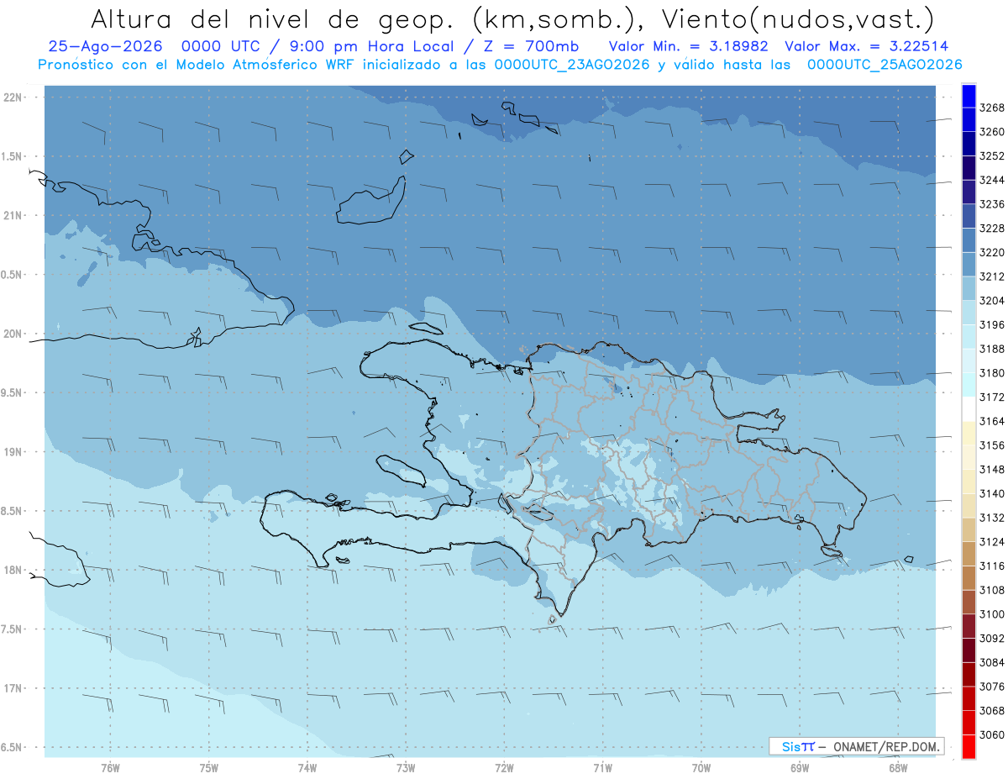Click the legend value 3260
This screenshot has height=779, width=1008.
click(992, 132)
